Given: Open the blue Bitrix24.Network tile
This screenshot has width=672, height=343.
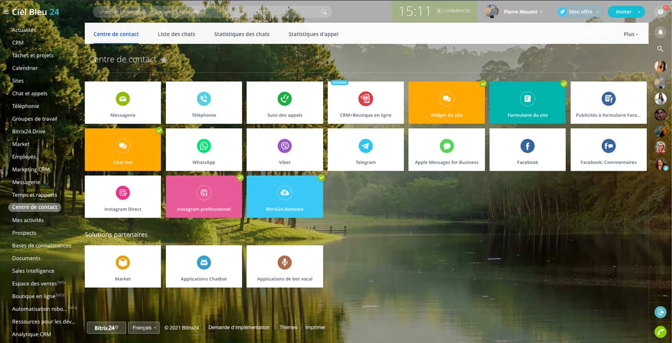Looking at the screenshot, I should coord(284,197).
